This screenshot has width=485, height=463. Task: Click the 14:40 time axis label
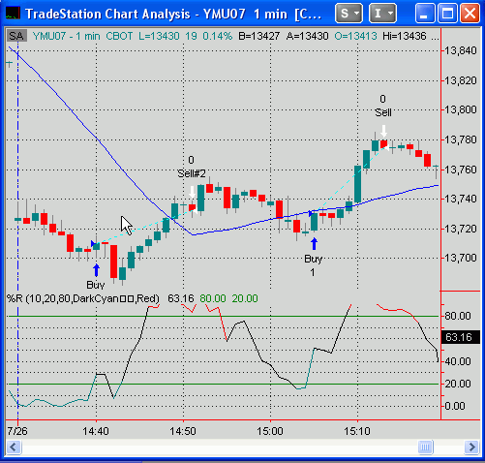click(96, 431)
